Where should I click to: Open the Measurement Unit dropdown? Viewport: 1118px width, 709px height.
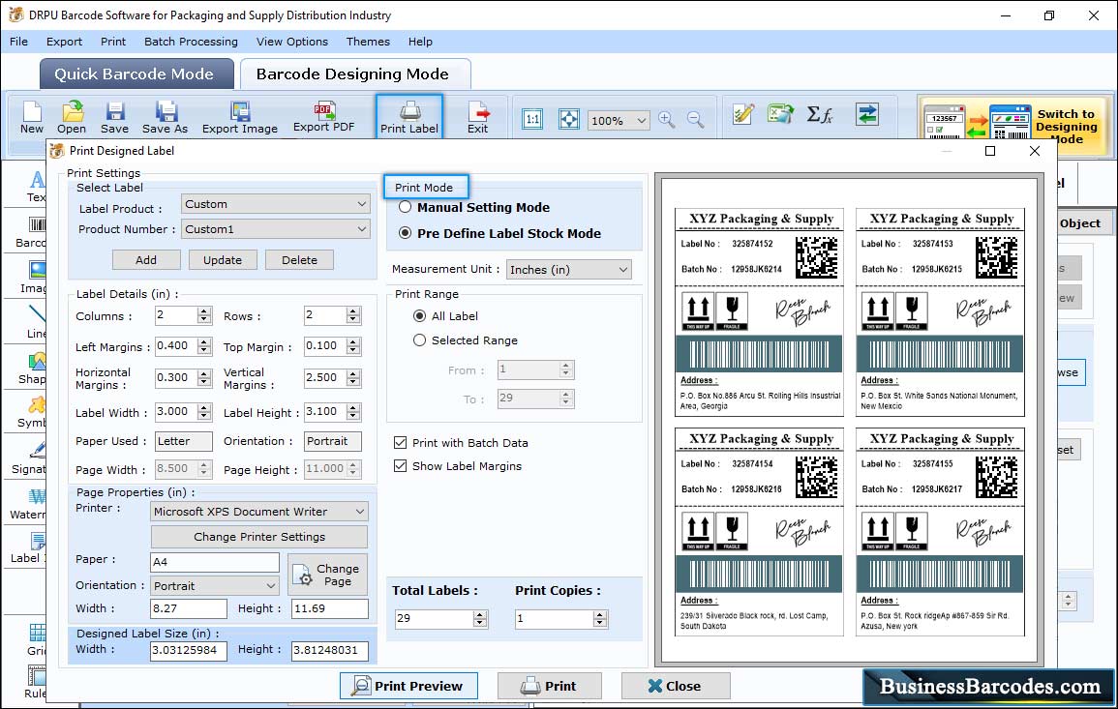[x=568, y=269]
